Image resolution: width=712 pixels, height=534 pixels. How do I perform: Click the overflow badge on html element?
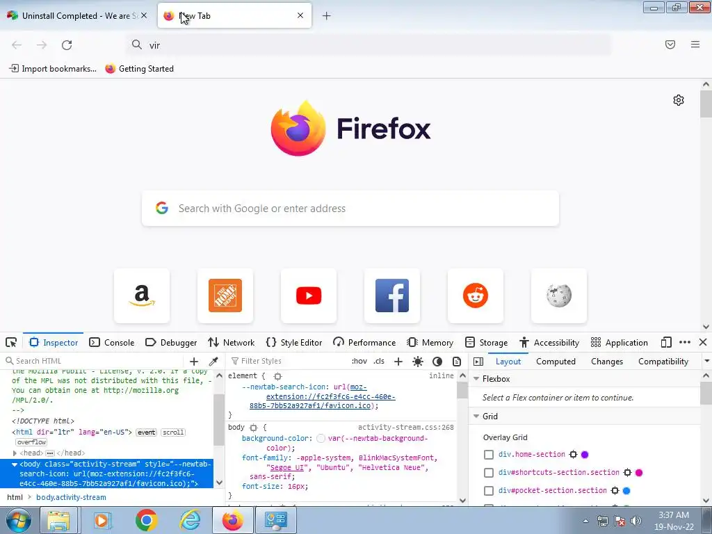[31, 442]
